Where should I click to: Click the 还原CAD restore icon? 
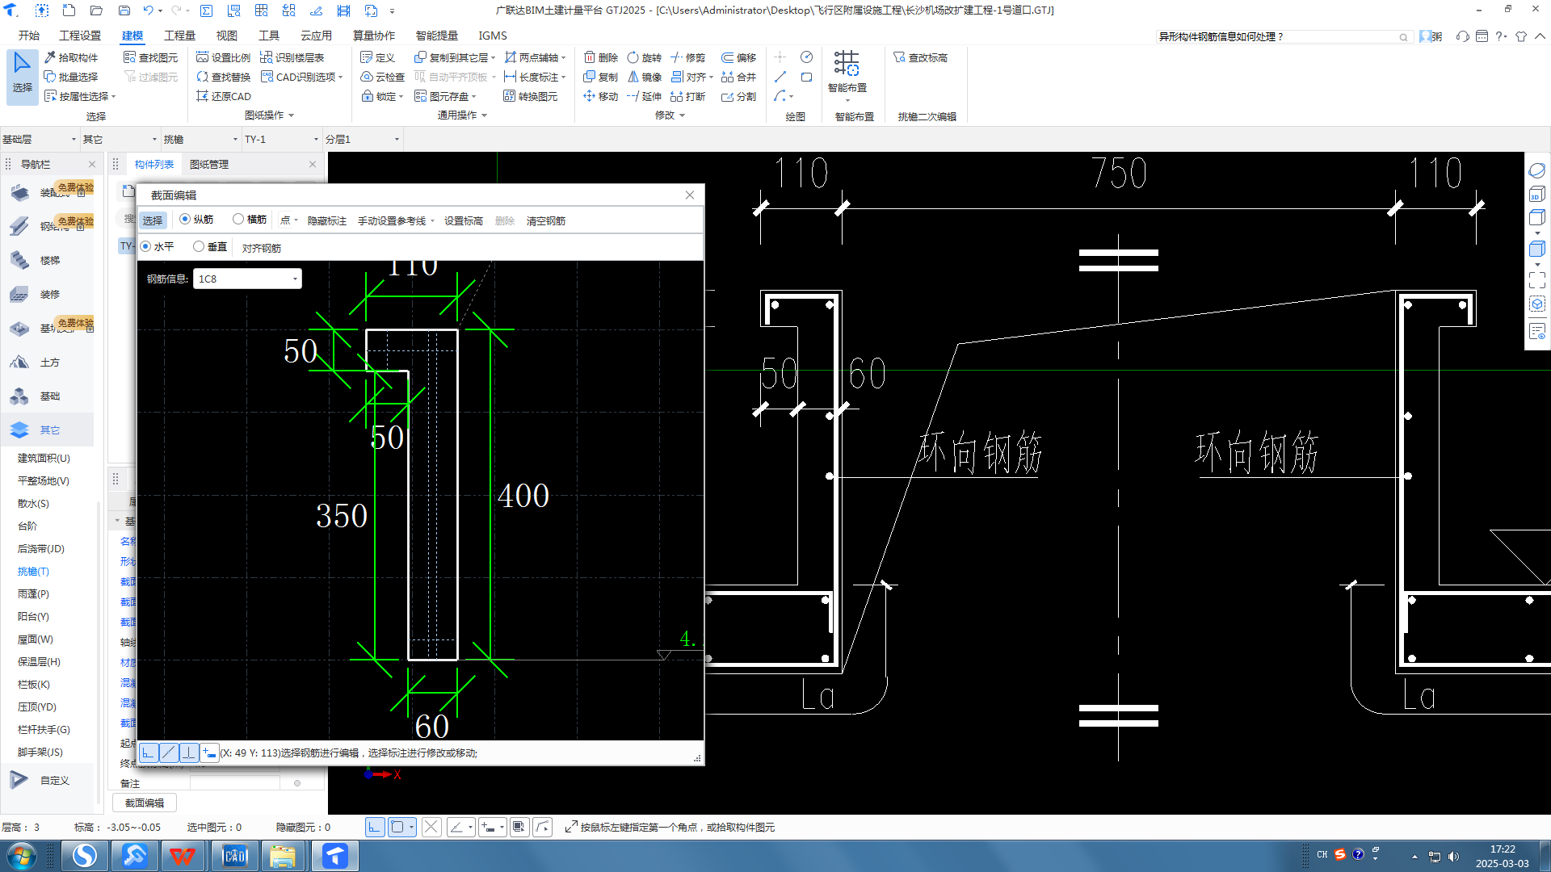203,96
